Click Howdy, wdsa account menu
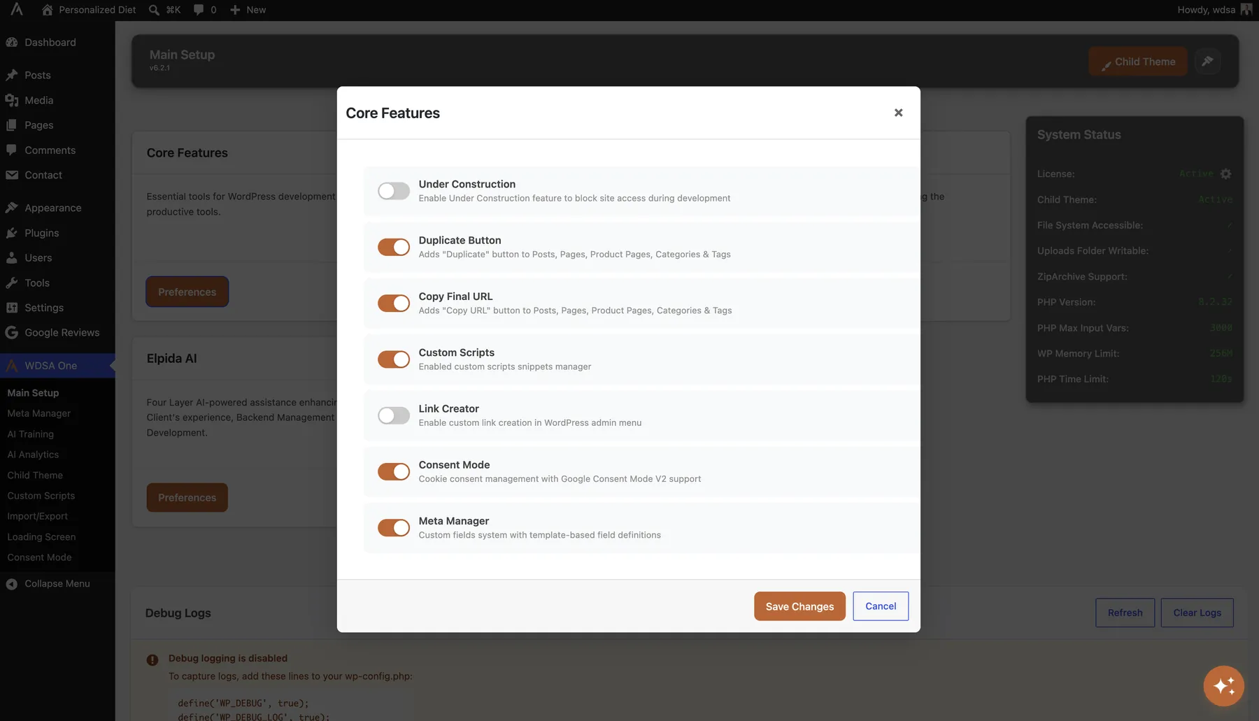The height and width of the screenshot is (721, 1259). coord(1214,10)
